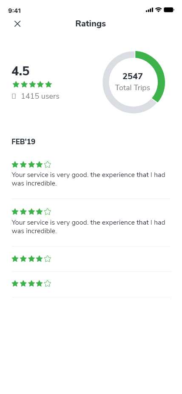Tap empty fifth star in first review
This screenshot has width=182, height=394.
point(48,165)
